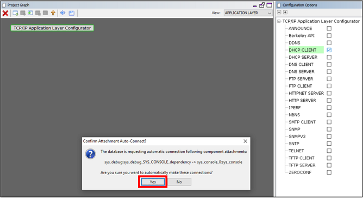
Task: Enable the FTP SERVER checkbox
Action: [x=329, y=78]
